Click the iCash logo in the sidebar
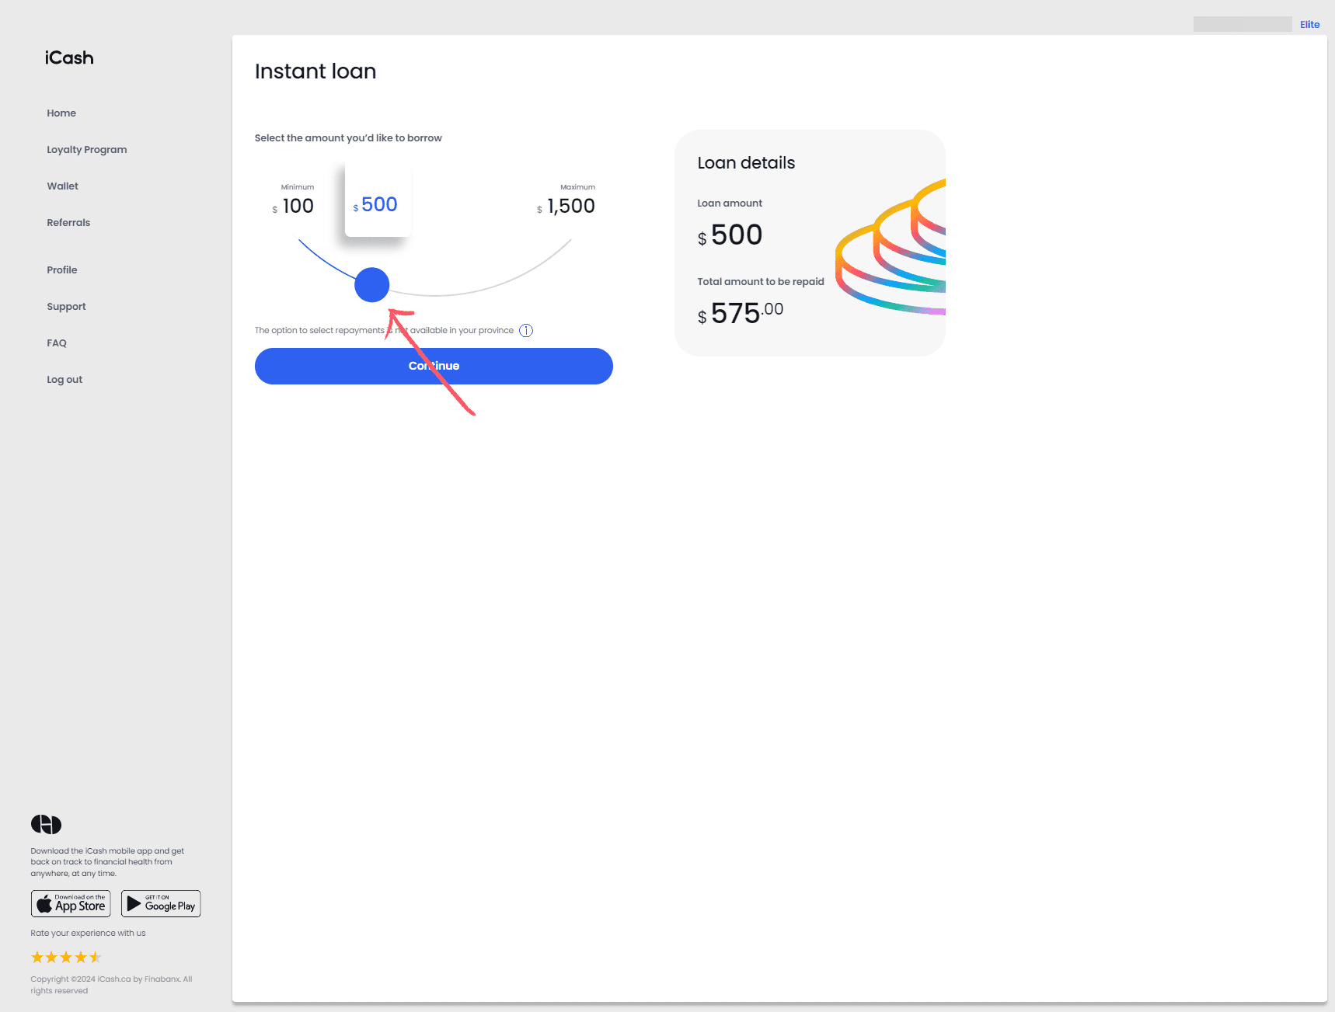Viewport: 1335px width, 1012px height. tap(69, 58)
